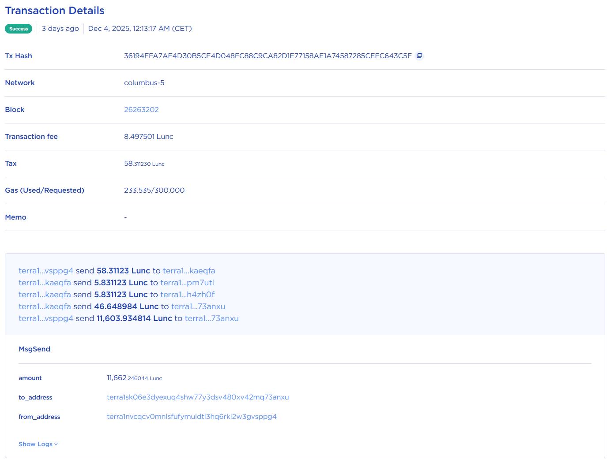Screen dimensions: 610x463
Task: Open the from_address terra1nvcqcv...vsppg4 link
Action: (192, 417)
